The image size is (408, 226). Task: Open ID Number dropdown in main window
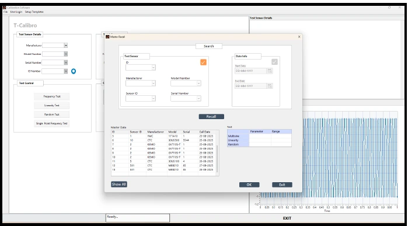pyautogui.click(x=66, y=71)
